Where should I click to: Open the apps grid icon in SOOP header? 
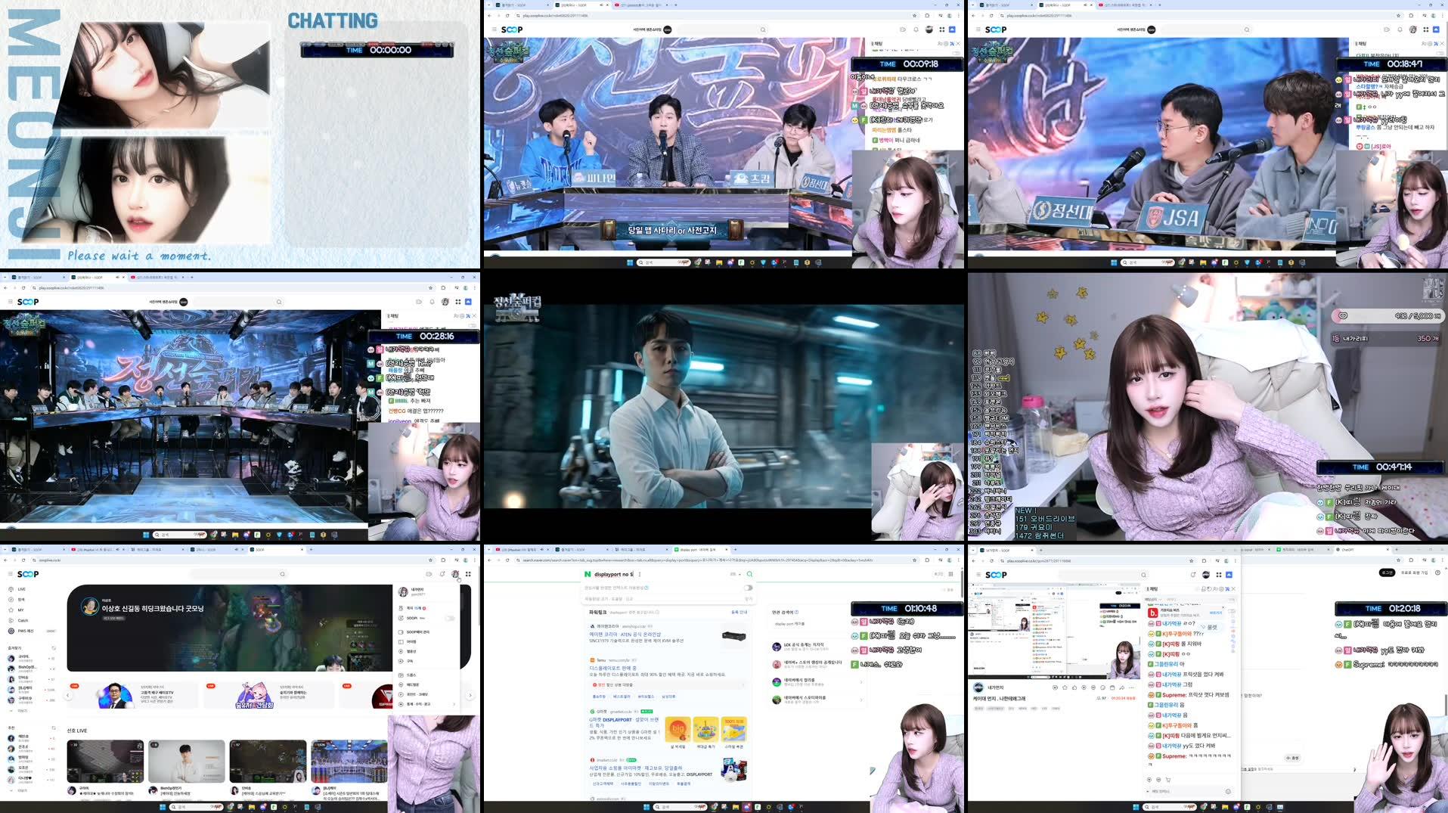(x=467, y=573)
